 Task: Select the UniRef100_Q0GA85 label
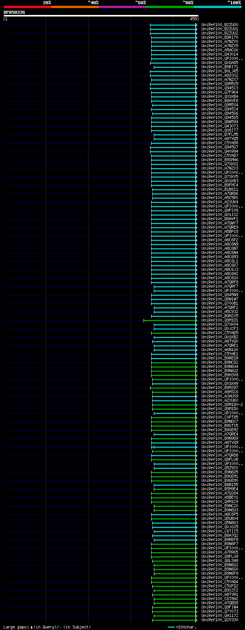(220, 63)
